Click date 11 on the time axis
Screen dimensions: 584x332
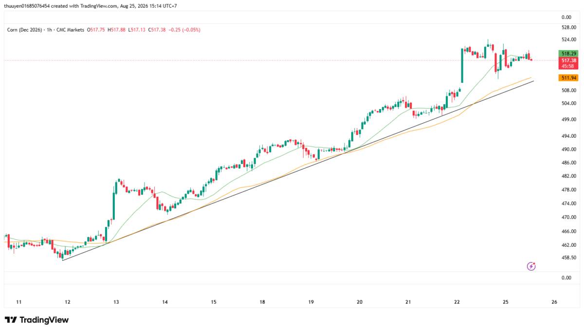coord(19,302)
